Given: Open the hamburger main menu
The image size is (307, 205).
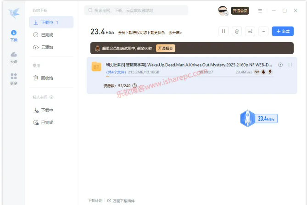Looking at the screenshot, I should 260,11.
